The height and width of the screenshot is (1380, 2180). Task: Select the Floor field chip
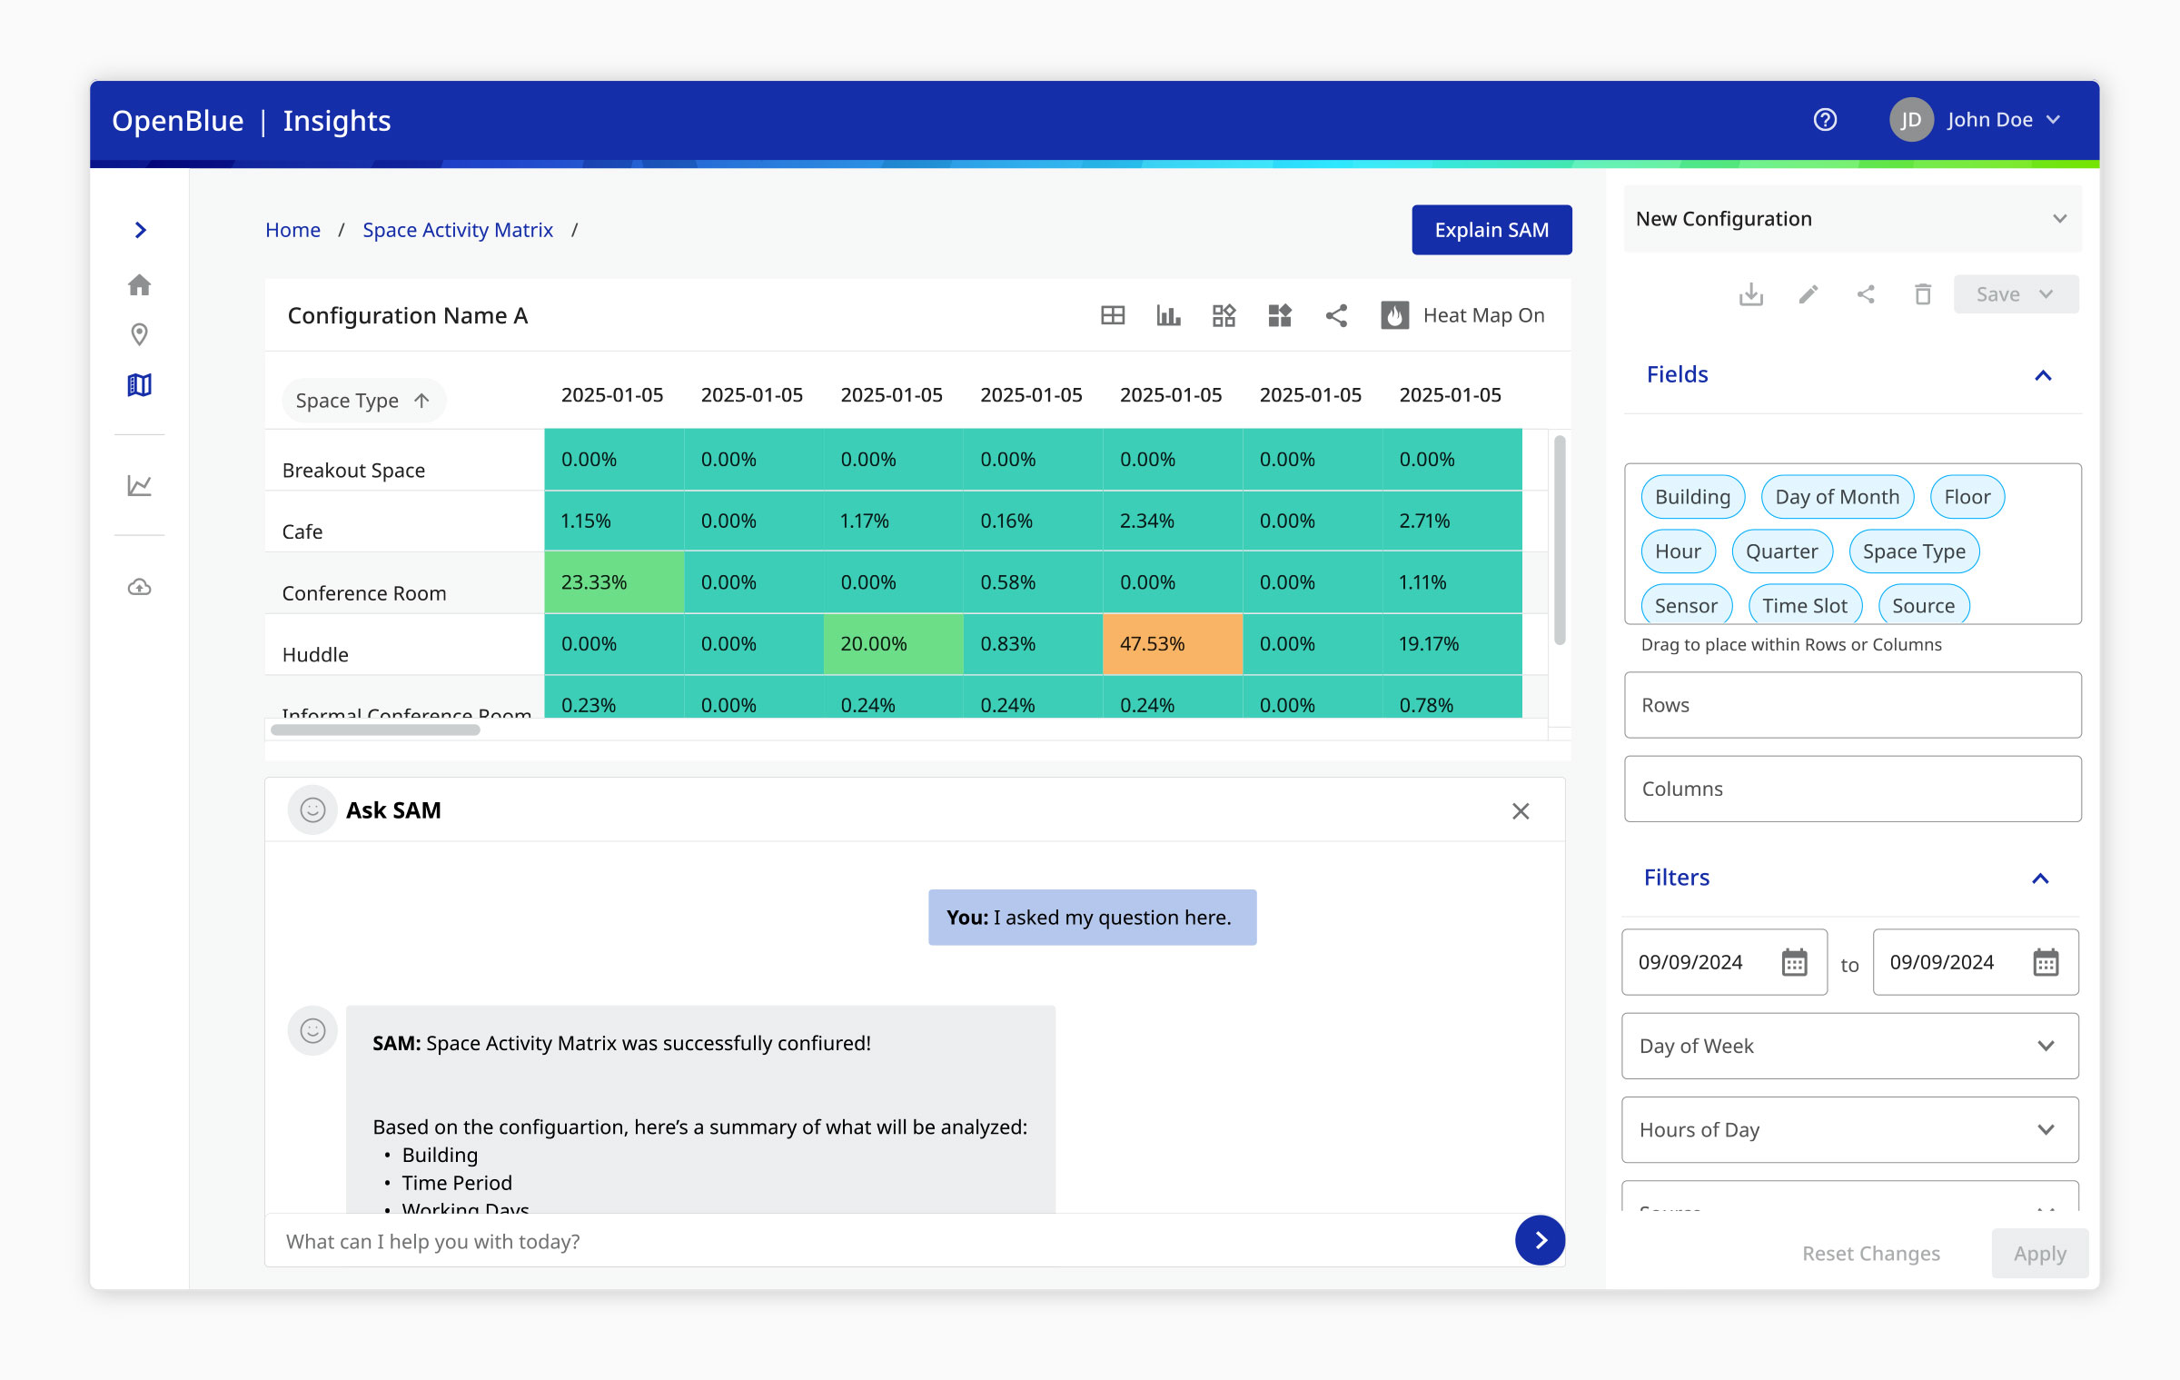1967,497
